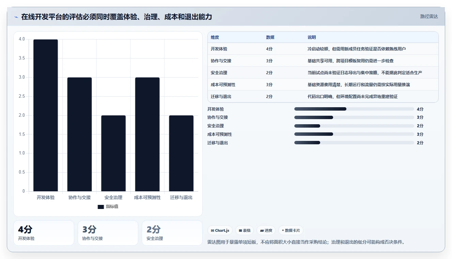The image size is (452, 259).
Task: Click the 迁移与退出 progress list label
Action: point(218,143)
